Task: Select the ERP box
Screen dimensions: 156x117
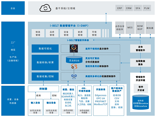Action: coord(120,8)
